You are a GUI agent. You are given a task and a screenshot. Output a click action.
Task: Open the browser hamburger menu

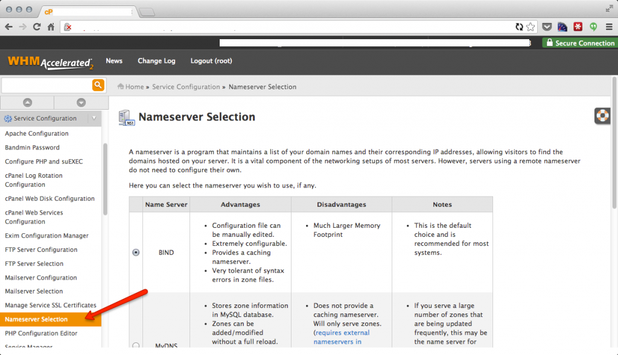click(609, 27)
